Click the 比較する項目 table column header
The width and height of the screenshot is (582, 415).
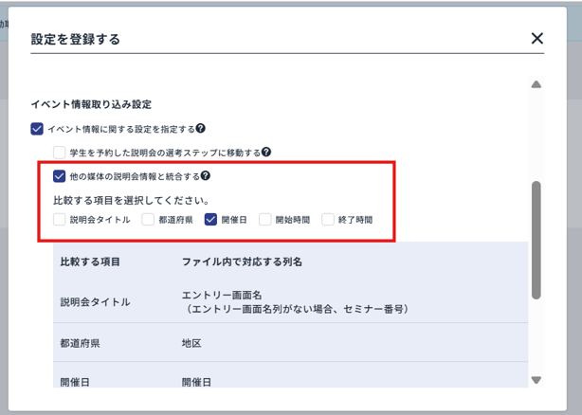[x=96, y=261]
